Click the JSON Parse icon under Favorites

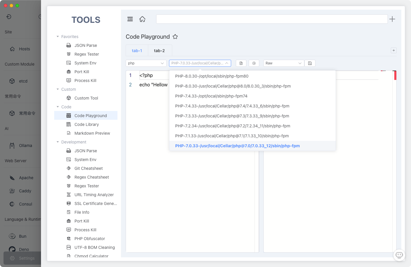[69, 45]
